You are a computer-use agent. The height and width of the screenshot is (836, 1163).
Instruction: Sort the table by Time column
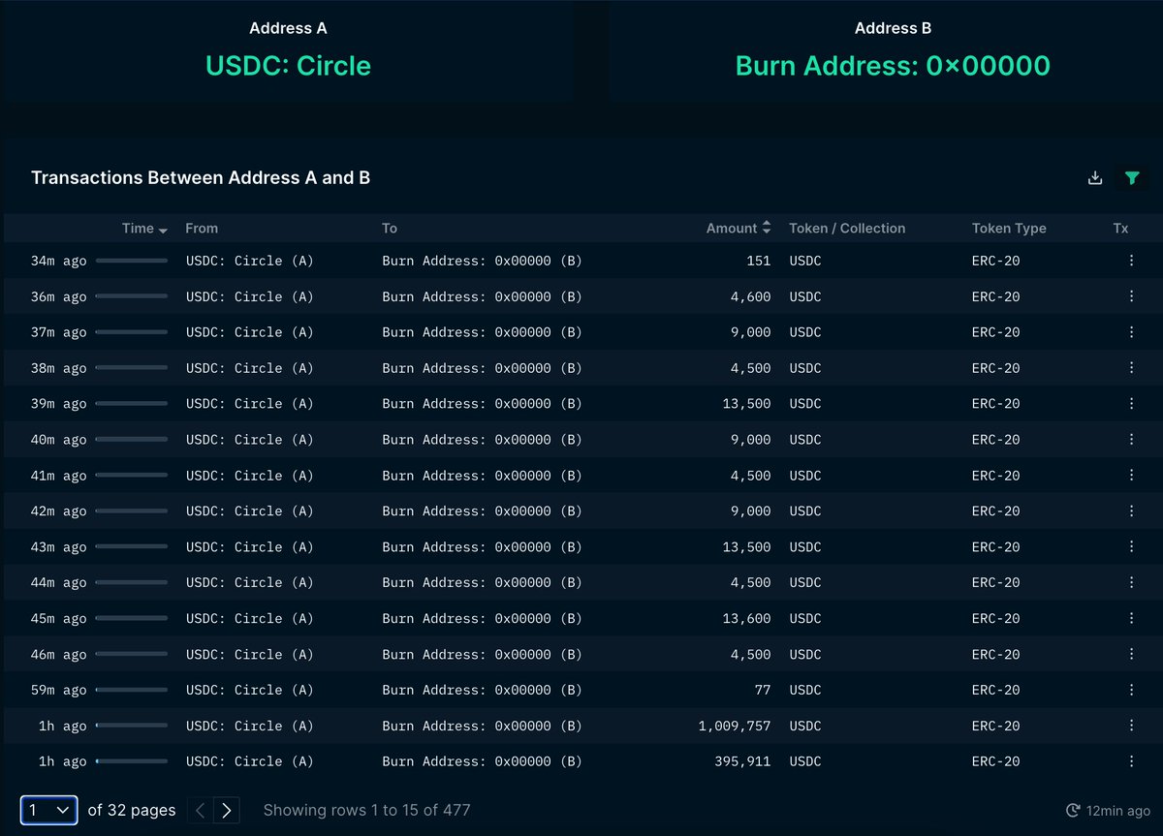(144, 229)
